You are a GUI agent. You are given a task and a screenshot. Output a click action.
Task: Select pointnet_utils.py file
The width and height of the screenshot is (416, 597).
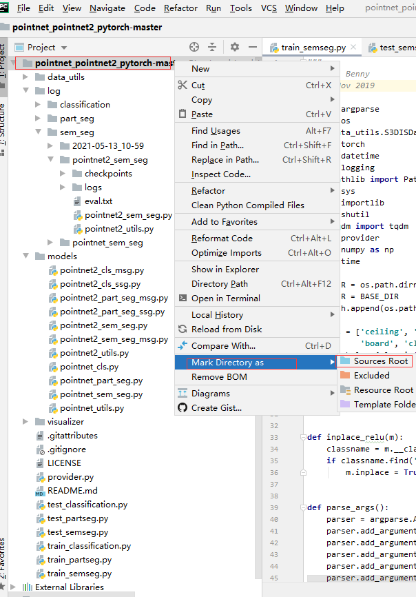(x=92, y=408)
